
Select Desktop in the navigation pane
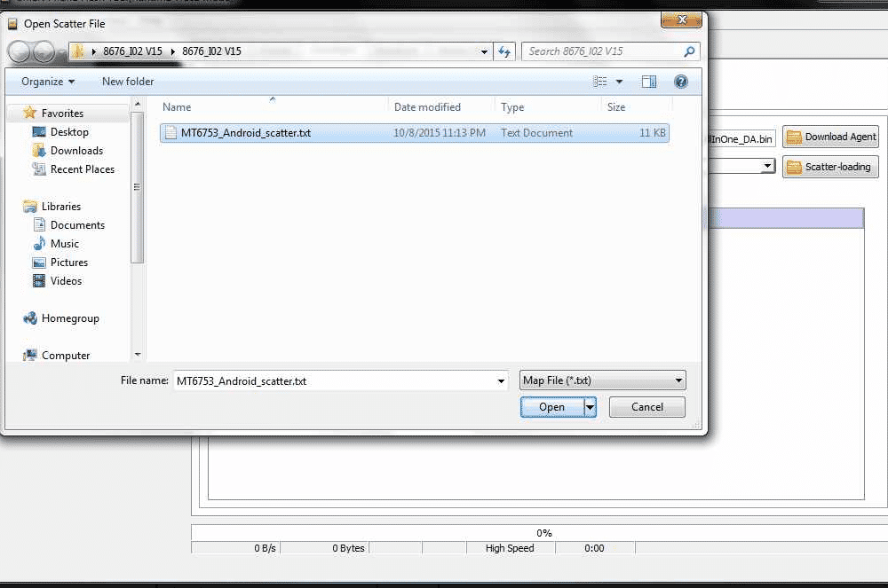[x=69, y=132]
